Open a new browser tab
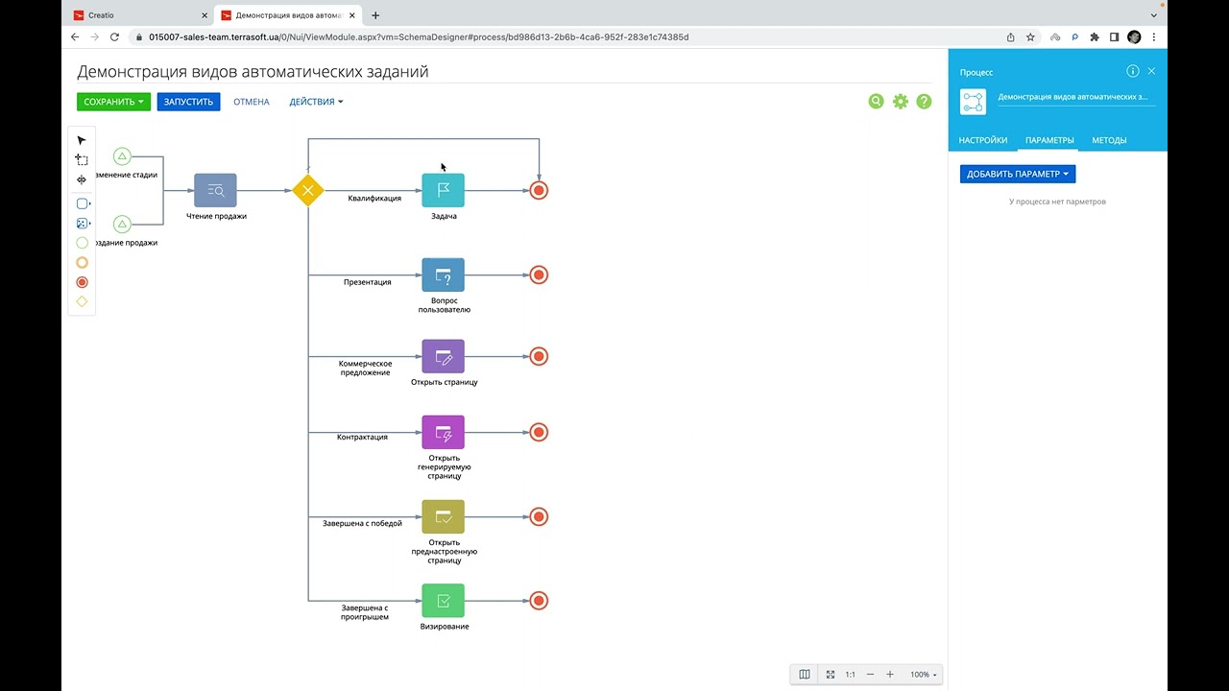1229x691 pixels. pyautogui.click(x=375, y=15)
